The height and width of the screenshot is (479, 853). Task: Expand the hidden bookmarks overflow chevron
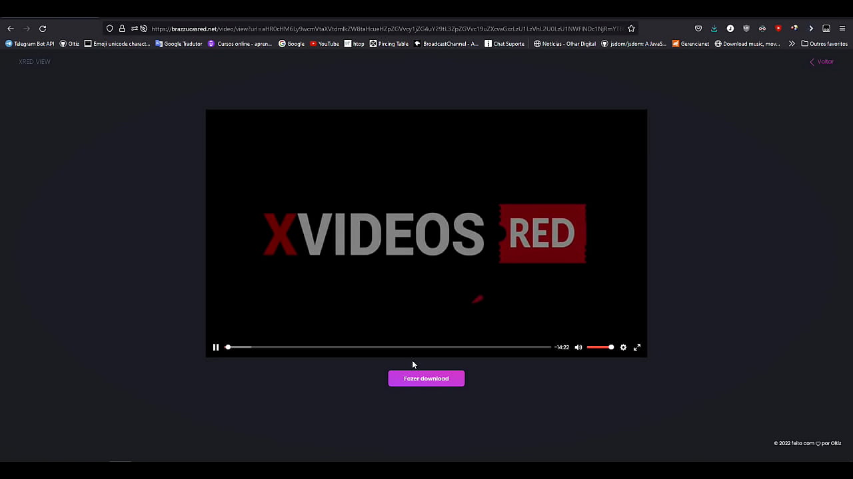pos(792,44)
